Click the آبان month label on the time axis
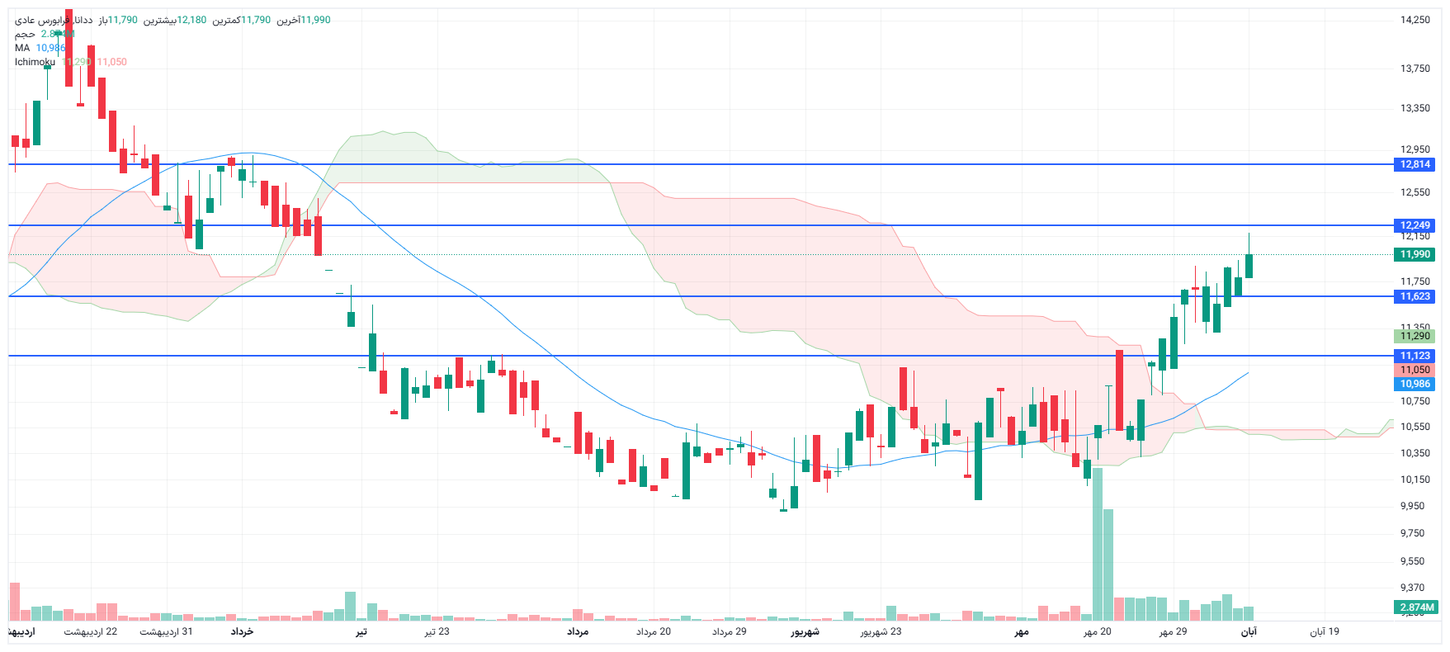 click(x=1249, y=631)
